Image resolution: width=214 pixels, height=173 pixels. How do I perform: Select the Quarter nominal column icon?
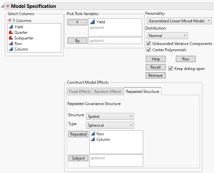11,32
